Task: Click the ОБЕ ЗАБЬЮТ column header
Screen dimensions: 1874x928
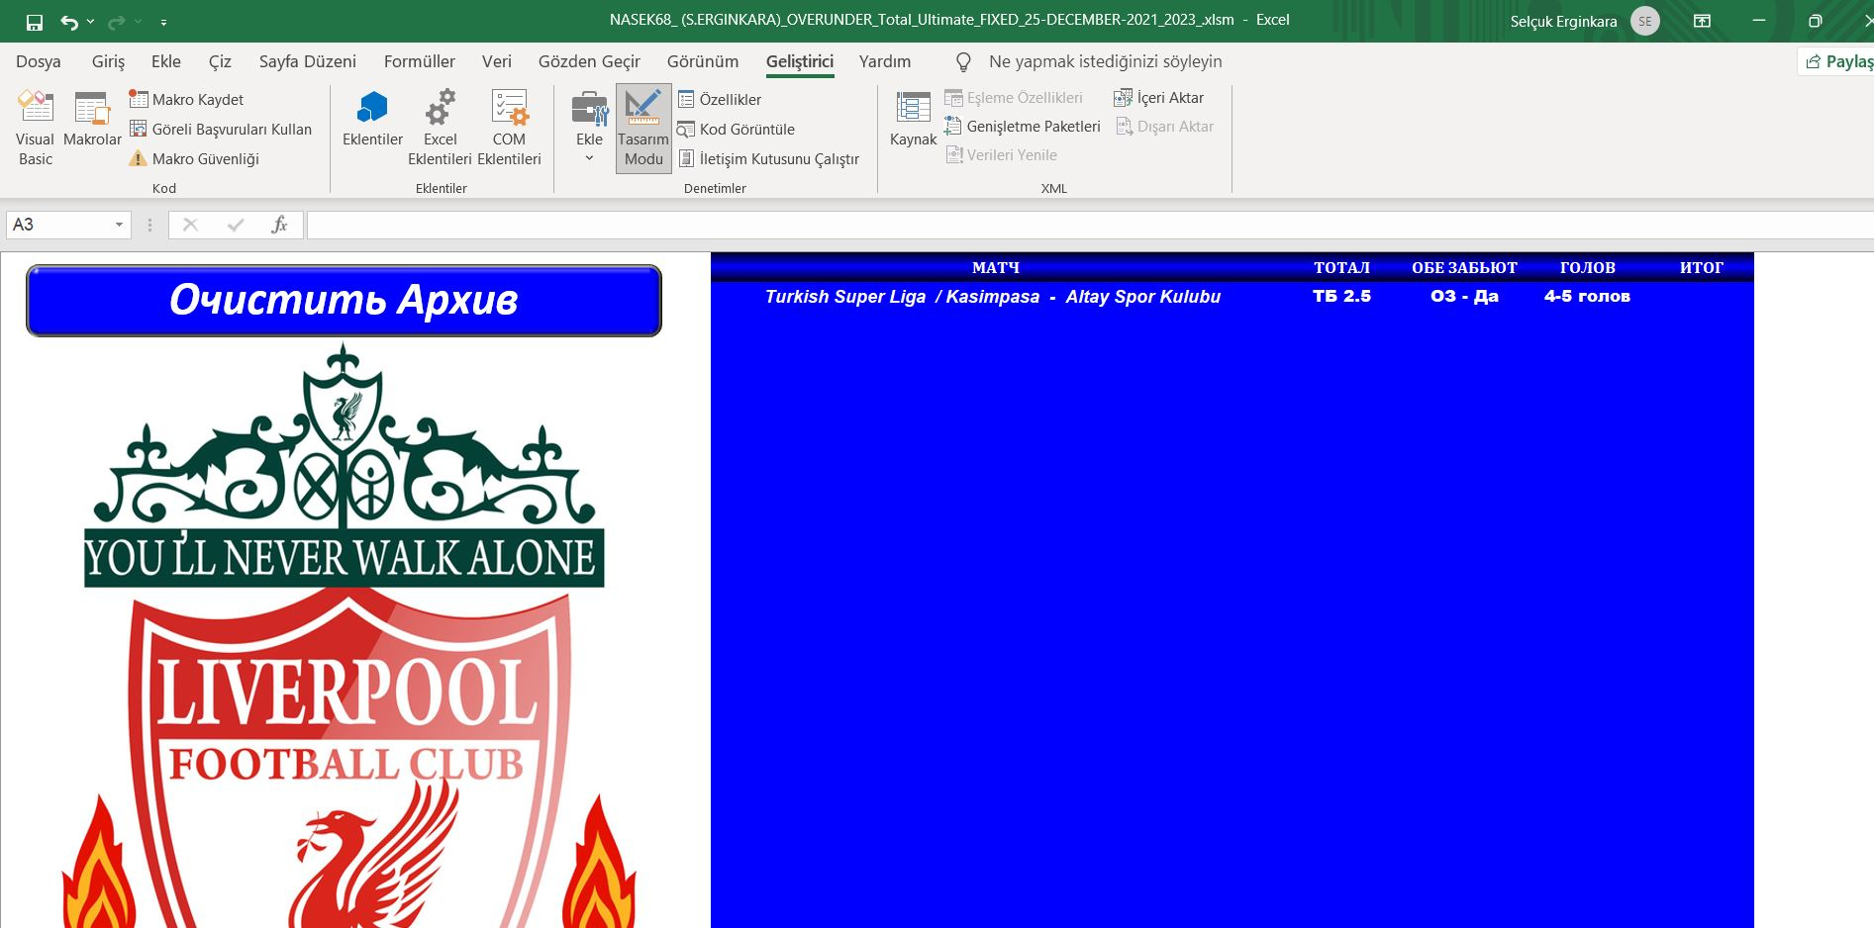Action: coord(1464,267)
